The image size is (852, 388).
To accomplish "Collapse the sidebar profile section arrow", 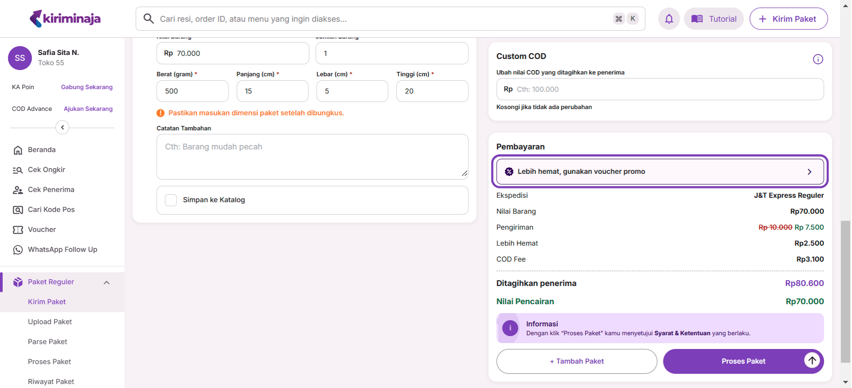I will click(x=63, y=128).
